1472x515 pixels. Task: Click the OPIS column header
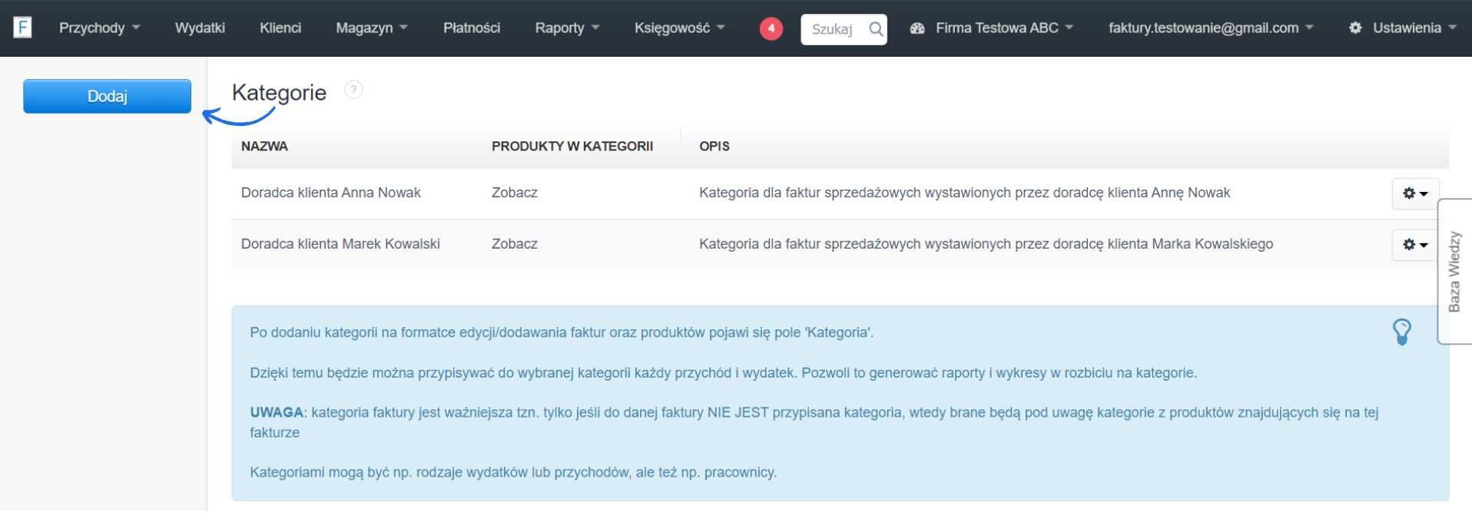[714, 146]
